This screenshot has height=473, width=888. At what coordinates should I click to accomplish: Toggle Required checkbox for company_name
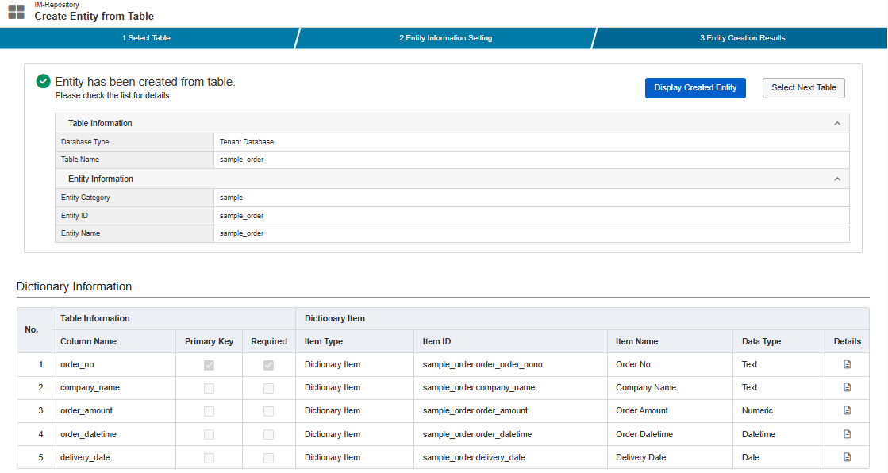pyautogui.click(x=268, y=389)
